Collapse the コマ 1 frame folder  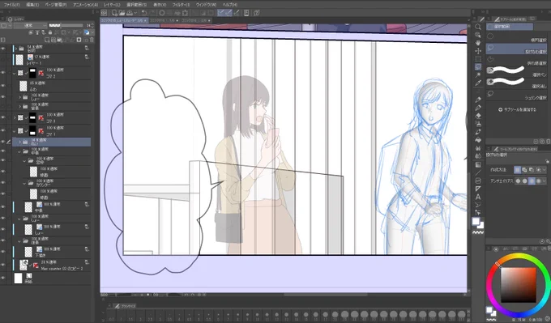pyautogui.click(x=15, y=131)
